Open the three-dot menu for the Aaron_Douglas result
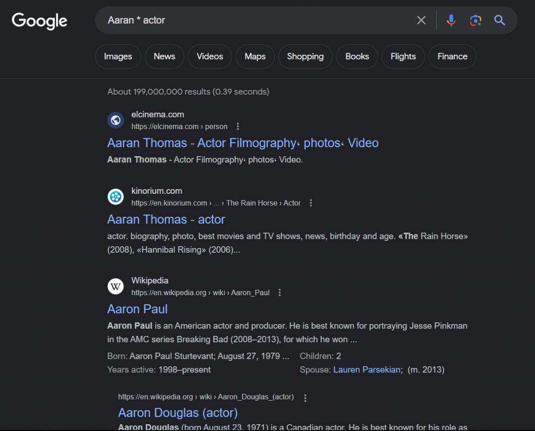 [x=305, y=398]
